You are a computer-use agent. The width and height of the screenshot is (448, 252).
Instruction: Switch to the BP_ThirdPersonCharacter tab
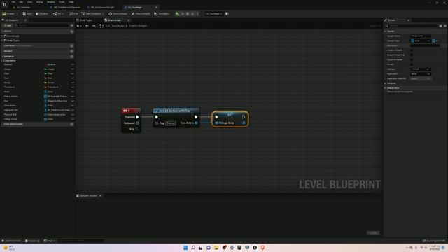point(66,8)
